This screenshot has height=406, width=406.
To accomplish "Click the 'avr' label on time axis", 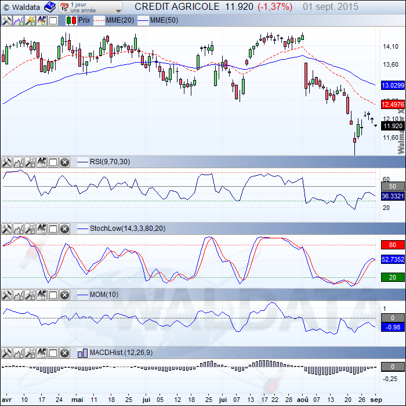I will 7,400.
